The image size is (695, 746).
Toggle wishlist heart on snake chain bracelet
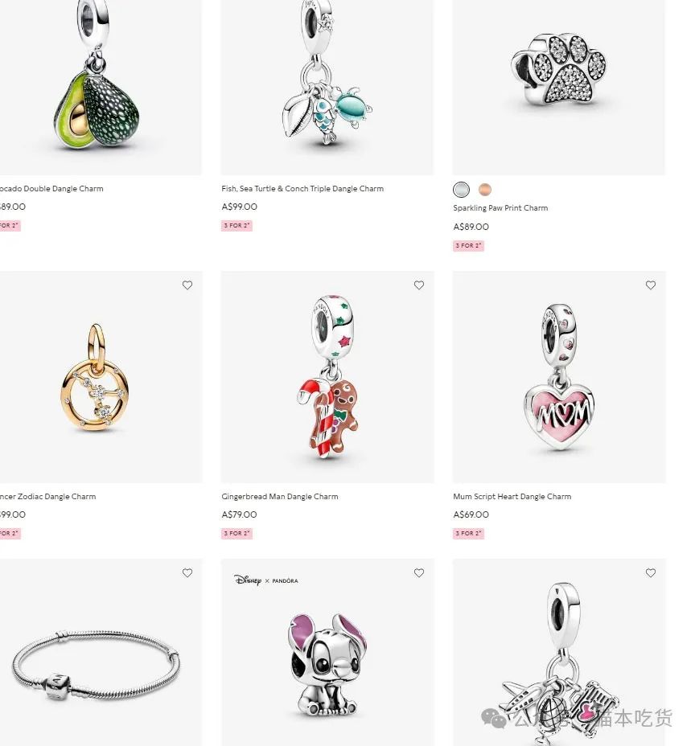(x=187, y=573)
